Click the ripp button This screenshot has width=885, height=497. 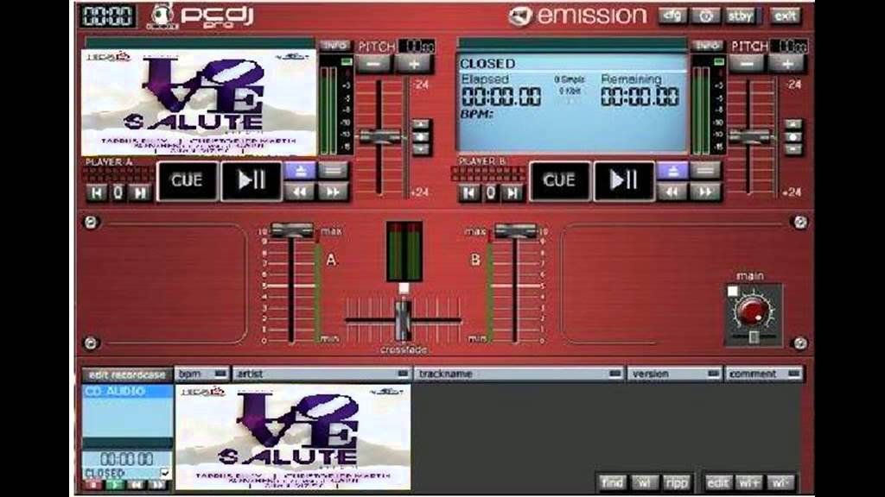tap(676, 483)
